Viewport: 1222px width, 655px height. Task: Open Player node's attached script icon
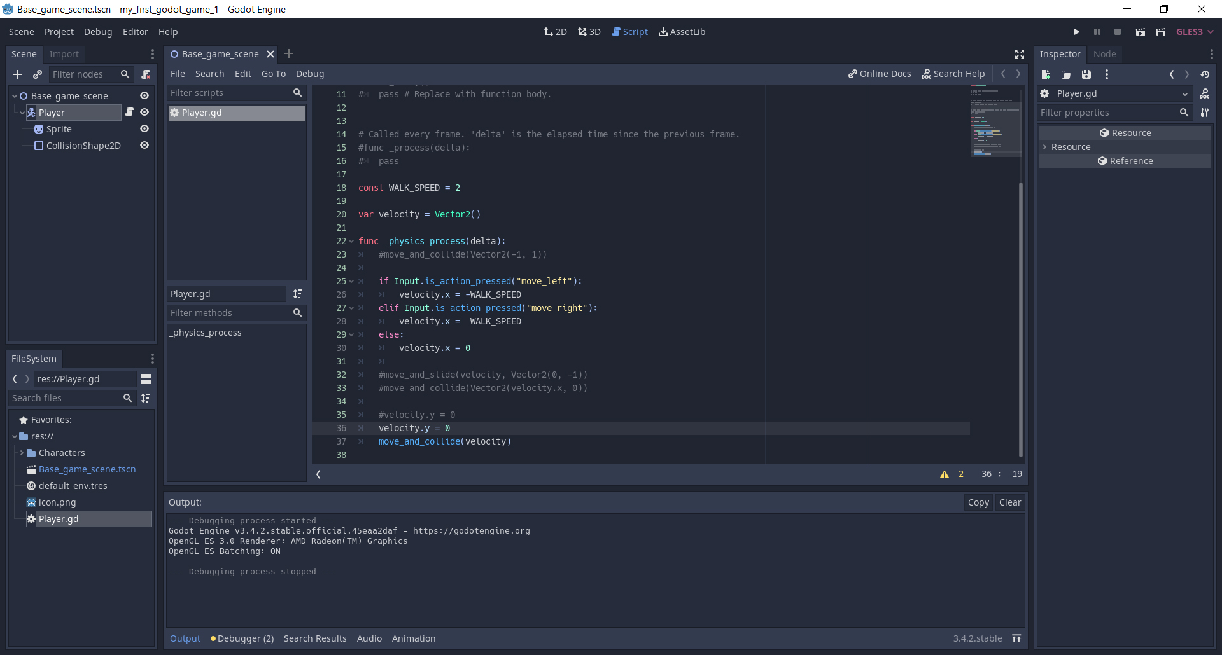point(129,113)
